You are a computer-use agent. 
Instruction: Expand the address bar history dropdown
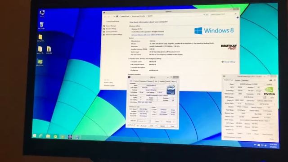pos(204,15)
